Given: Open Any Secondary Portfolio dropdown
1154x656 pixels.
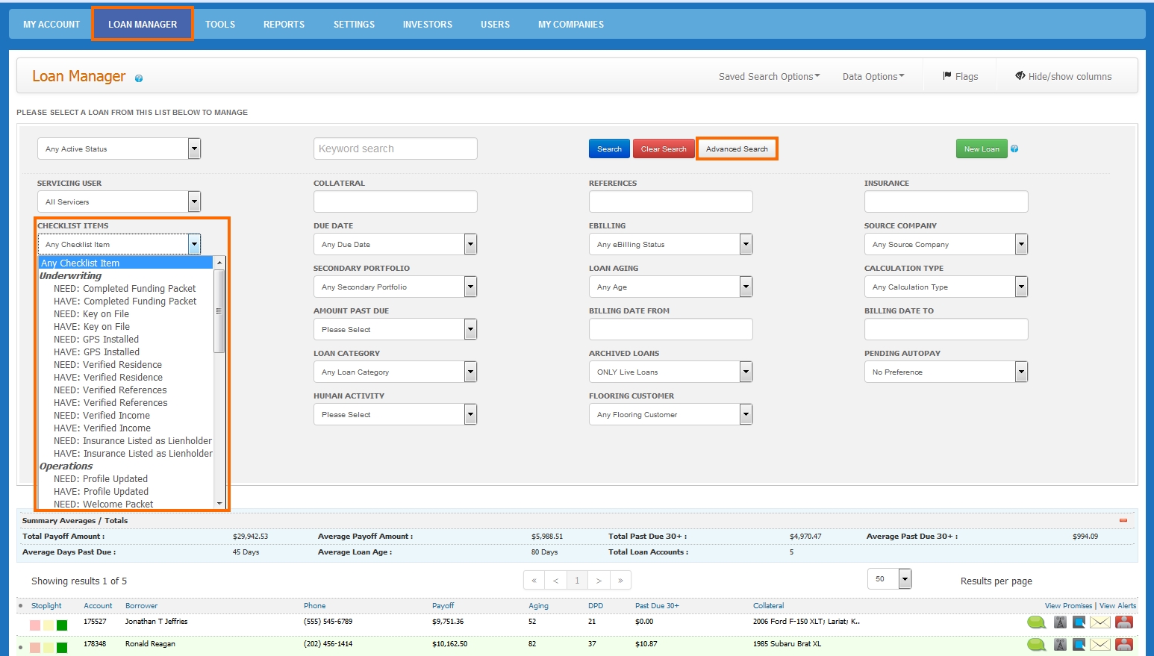Looking at the screenshot, I should (x=395, y=287).
